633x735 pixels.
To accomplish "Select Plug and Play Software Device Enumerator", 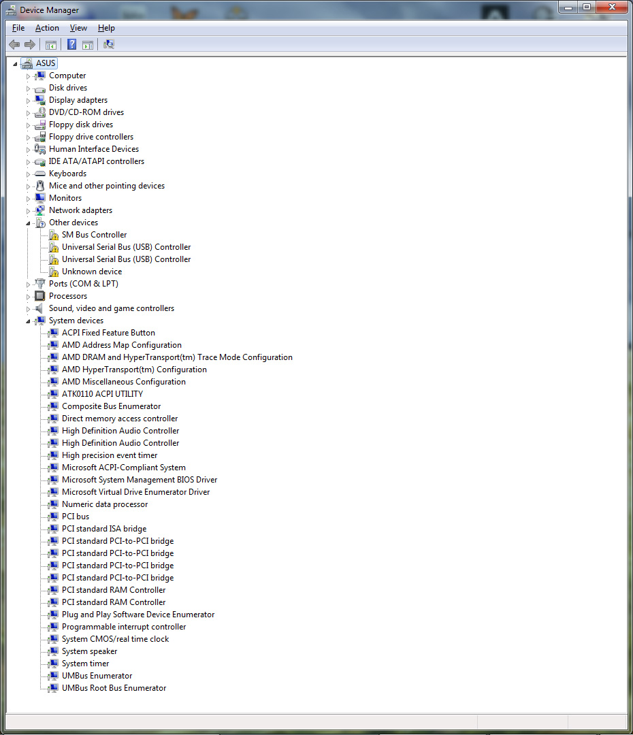I will (138, 615).
